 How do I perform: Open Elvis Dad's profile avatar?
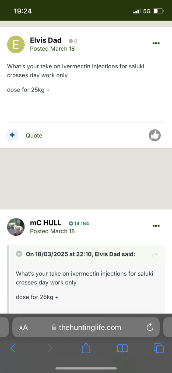(16, 44)
